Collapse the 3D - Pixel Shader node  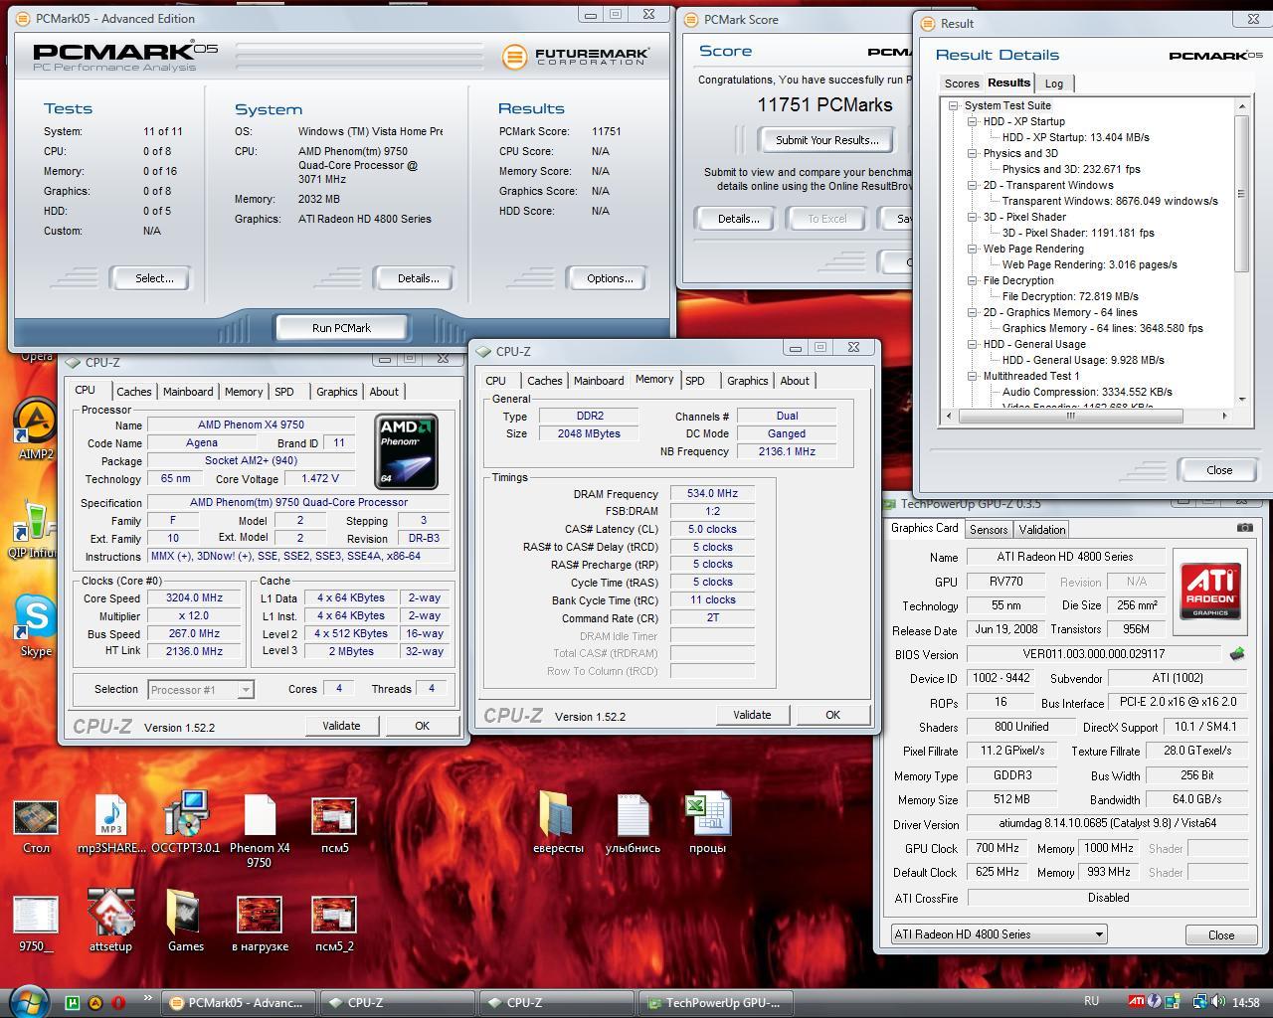[973, 217]
